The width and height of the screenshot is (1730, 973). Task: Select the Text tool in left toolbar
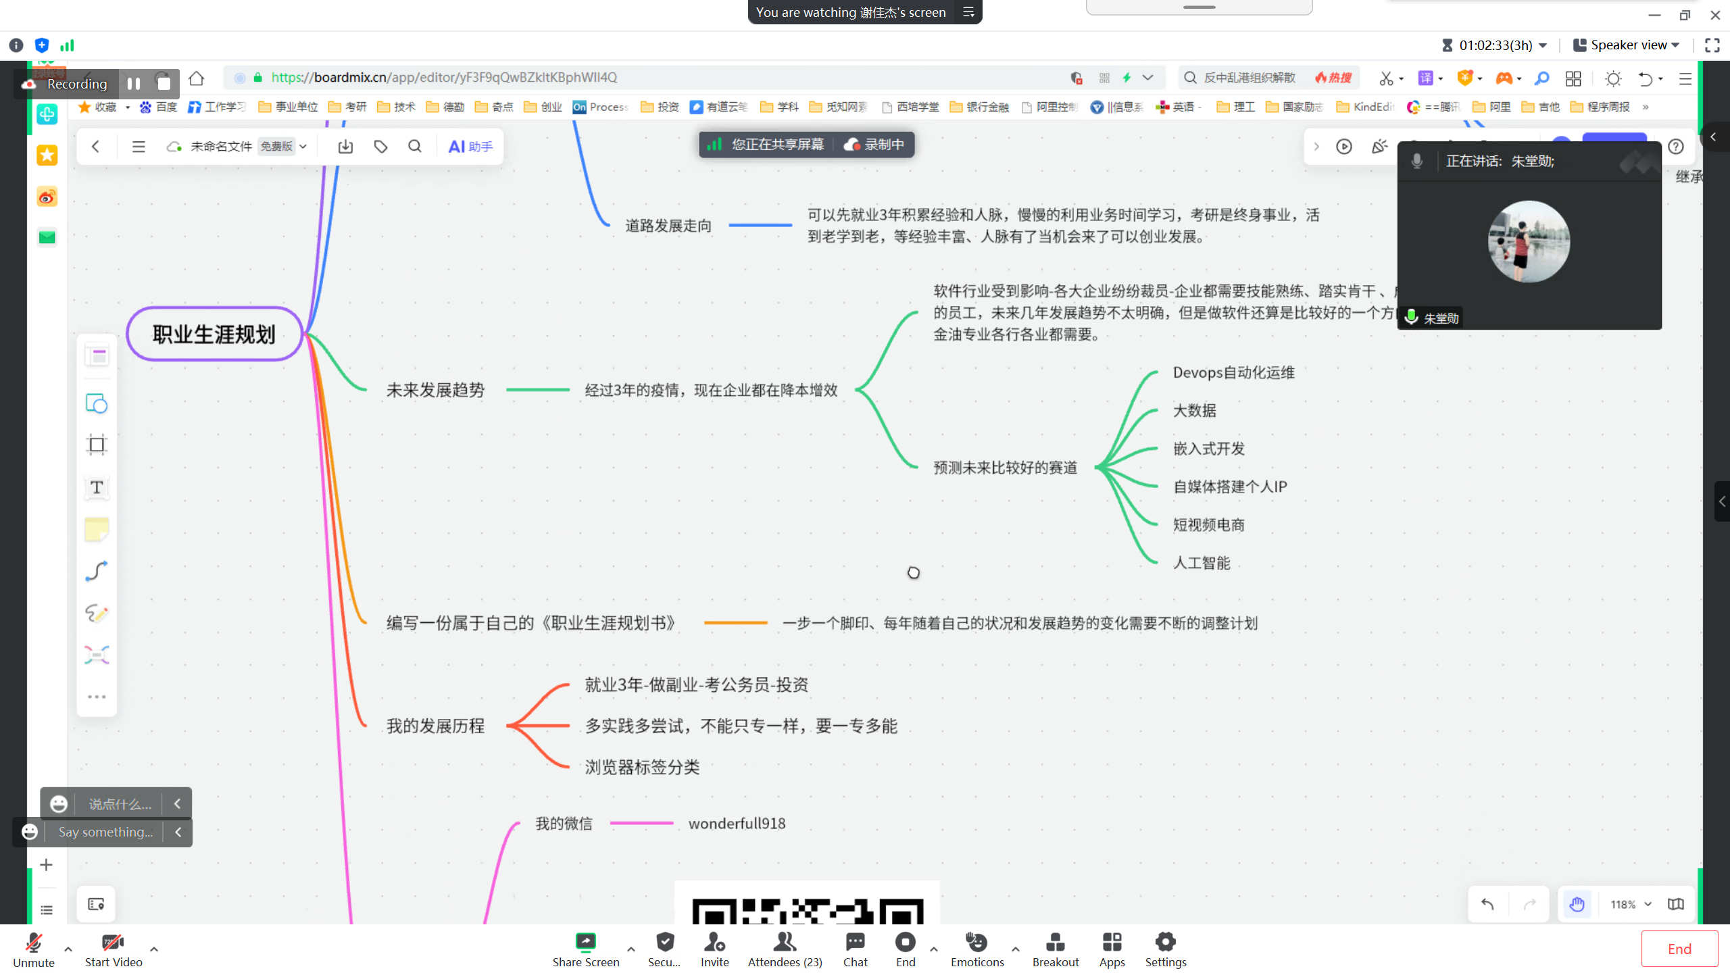(97, 487)
